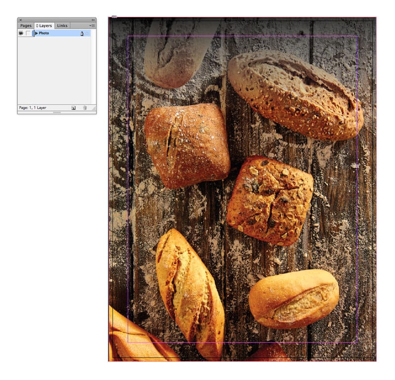
Task: Click the selection square on Photo layer
Action: [x=87, y=33]
